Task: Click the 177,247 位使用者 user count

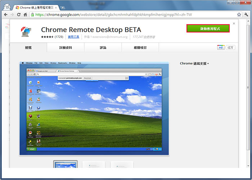Action: pos(144,37)
